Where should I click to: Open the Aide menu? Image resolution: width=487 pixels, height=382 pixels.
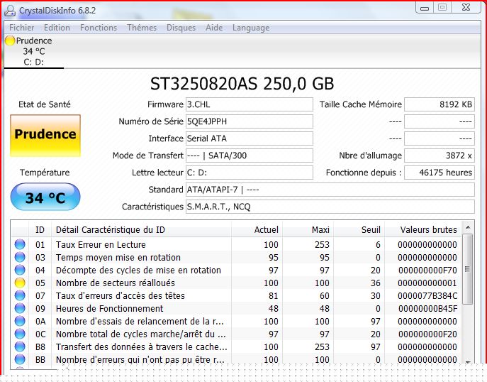214,28
